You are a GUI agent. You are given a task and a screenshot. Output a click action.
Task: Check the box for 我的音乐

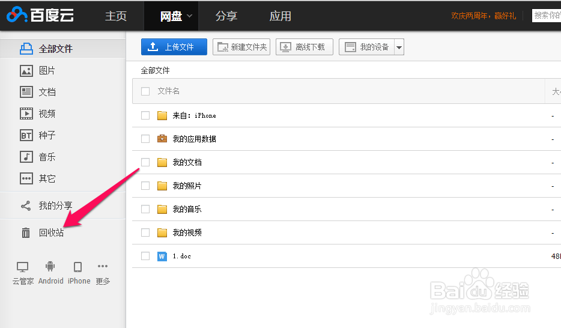(x=145, y=209)
